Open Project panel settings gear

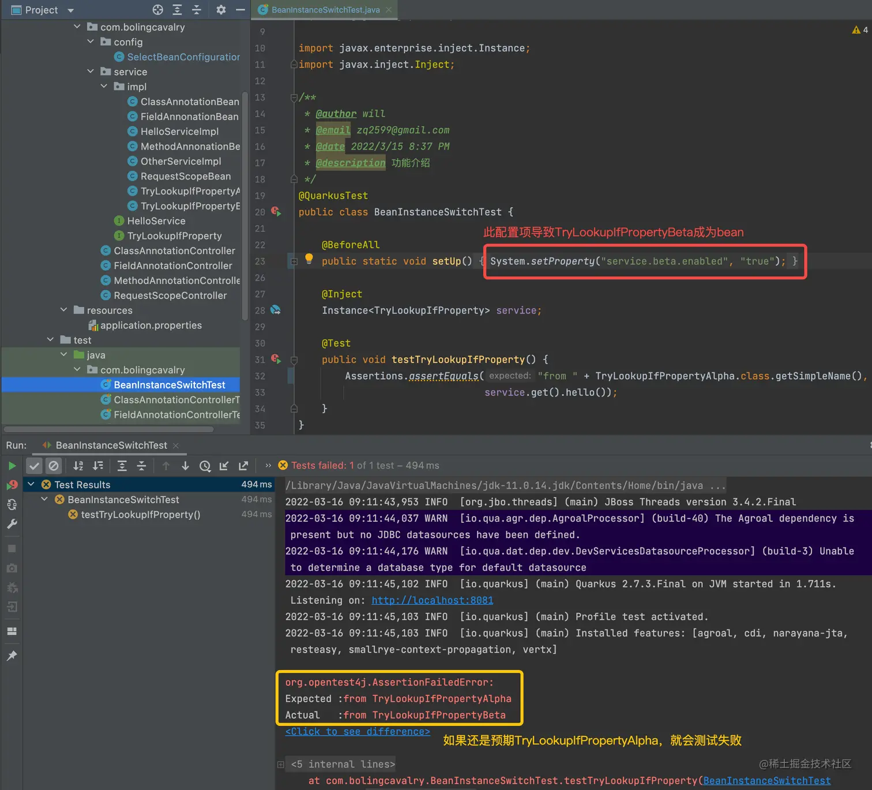click(x=221, y=10)
